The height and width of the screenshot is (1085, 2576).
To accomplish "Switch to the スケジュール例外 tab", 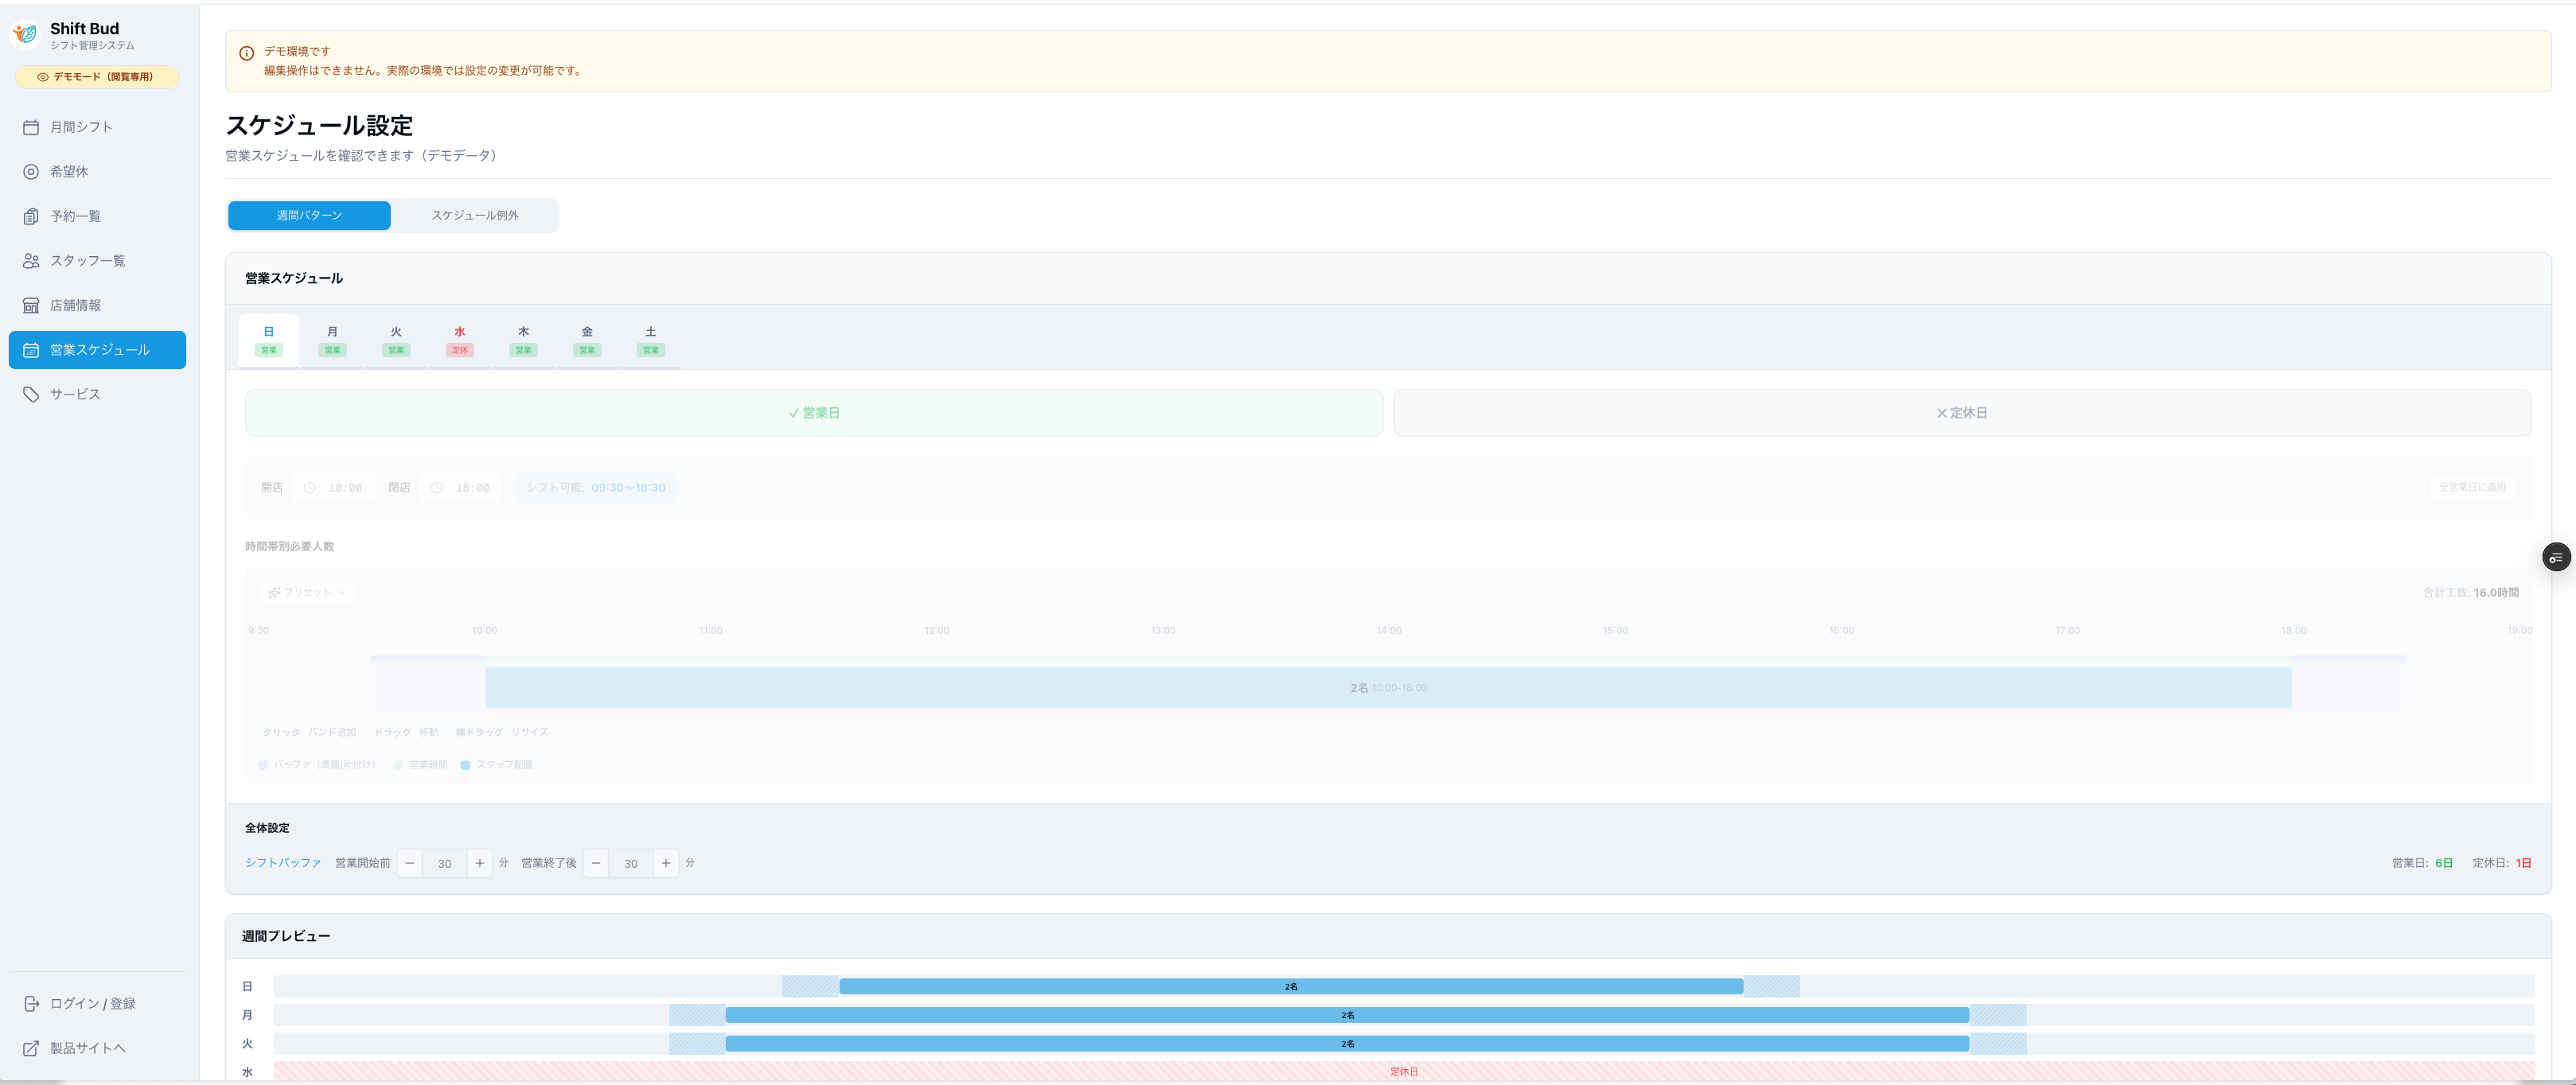I will pos(474,215).
